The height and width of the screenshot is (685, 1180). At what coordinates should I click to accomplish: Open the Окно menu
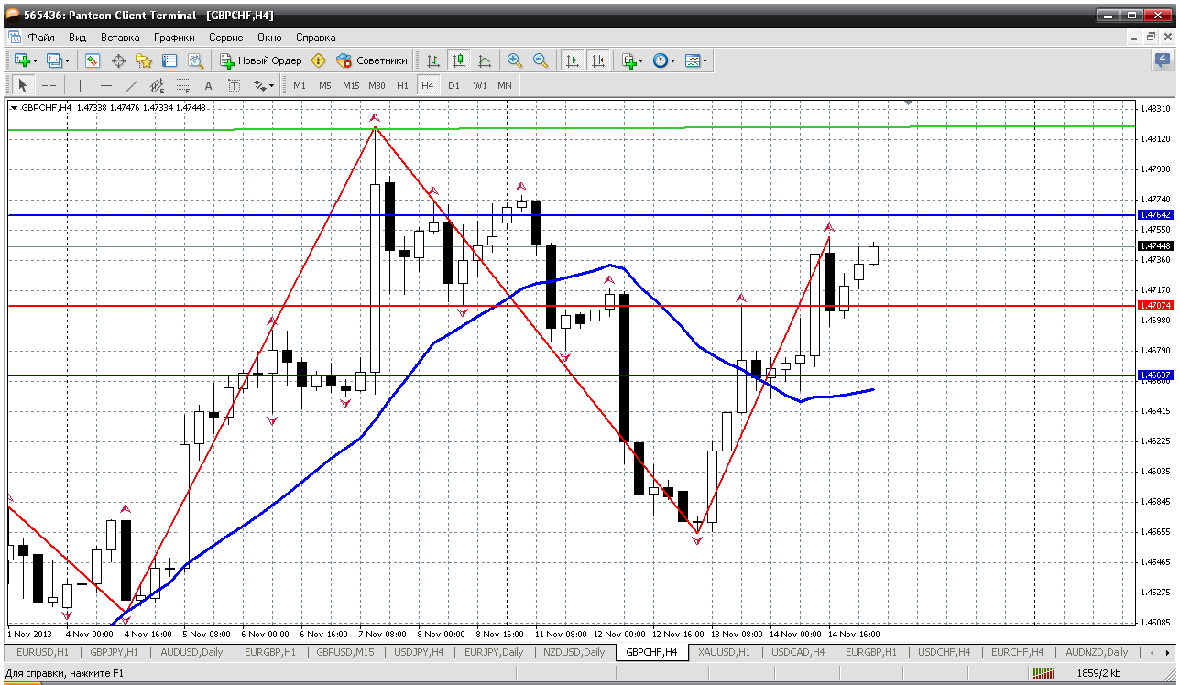[269, 38]
